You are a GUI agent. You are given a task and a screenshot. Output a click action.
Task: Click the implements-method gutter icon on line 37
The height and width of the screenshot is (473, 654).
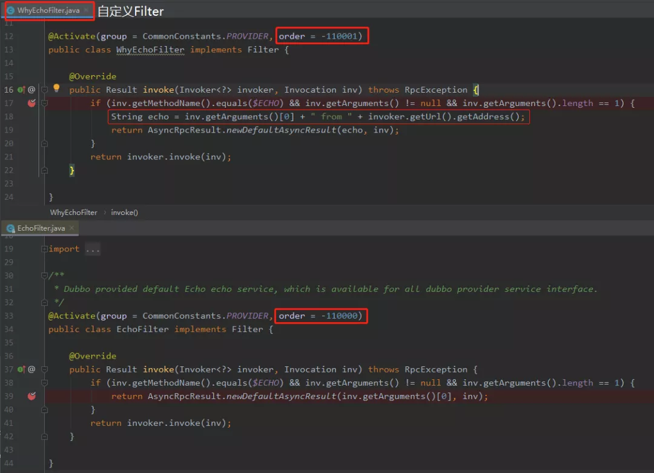tap(21, 369)
